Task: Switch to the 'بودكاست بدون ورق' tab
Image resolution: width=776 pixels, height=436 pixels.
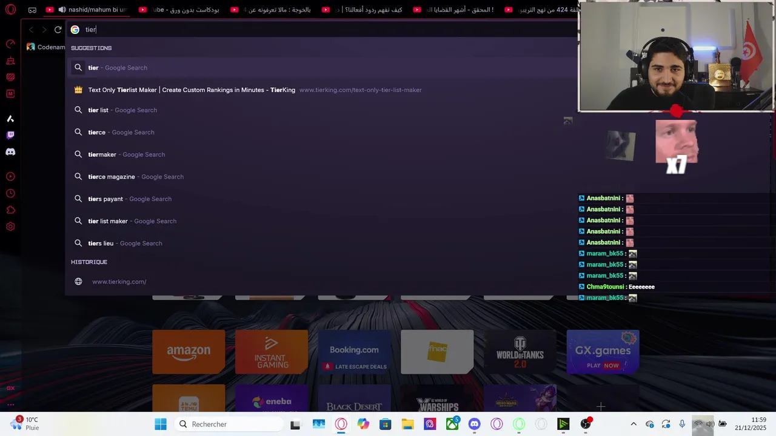Action: point(179,10)
